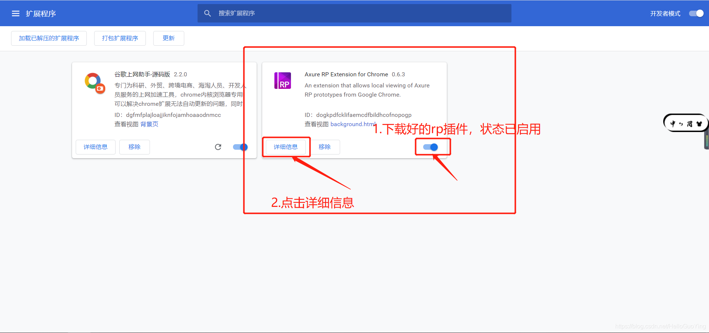Click the Axure RP extension's RP icon
Viewport: 709px width, 333px height.
(282, 80)
